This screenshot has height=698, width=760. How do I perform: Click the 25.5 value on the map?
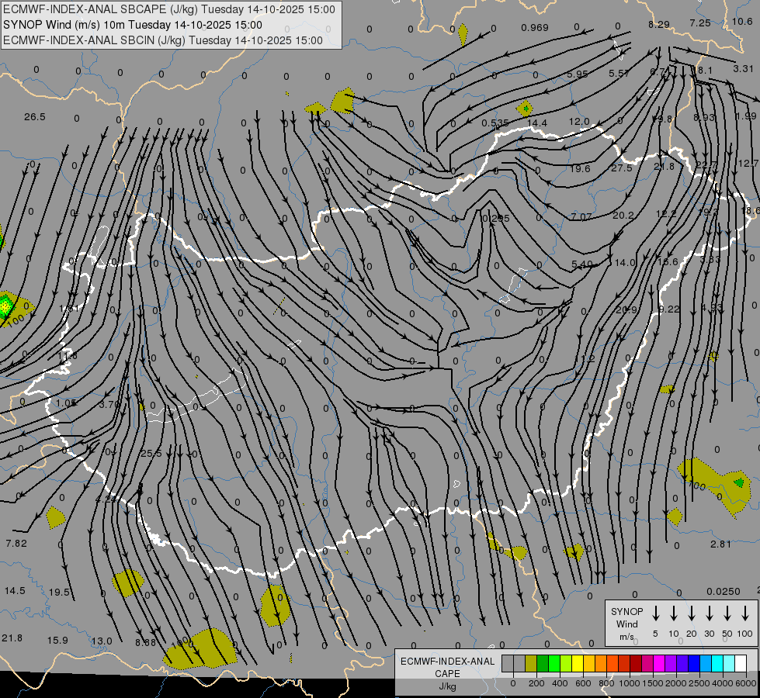(x=151, y=454)
